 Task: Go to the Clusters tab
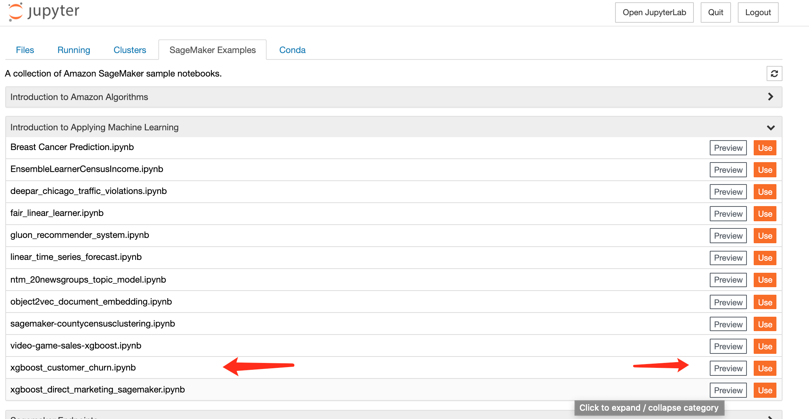click(x=130, y=50)
